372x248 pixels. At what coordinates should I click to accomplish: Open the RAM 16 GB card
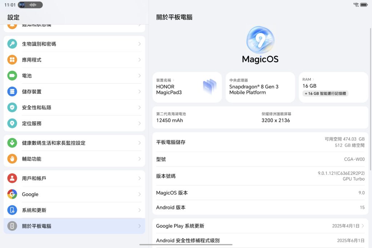point(333,87)
